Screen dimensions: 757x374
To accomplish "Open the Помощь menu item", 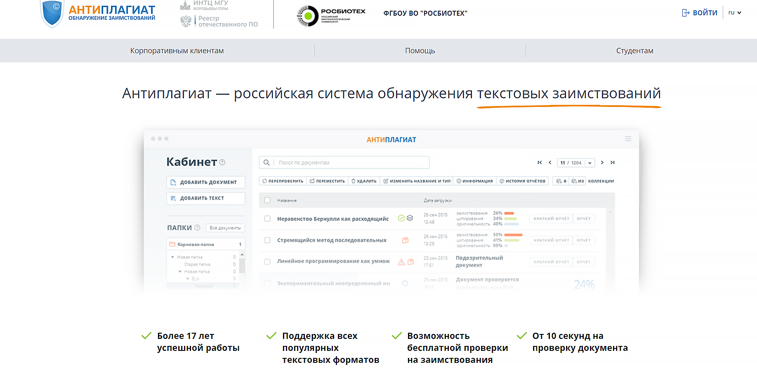I will (x=420, y=51).
